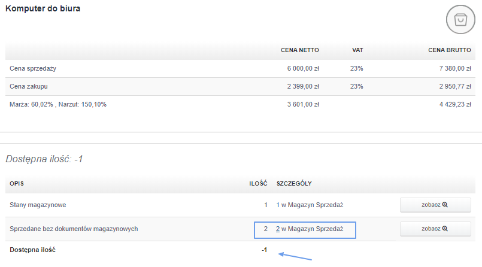Open the '1 w Magazyn Sprzedaż' link

310,205
